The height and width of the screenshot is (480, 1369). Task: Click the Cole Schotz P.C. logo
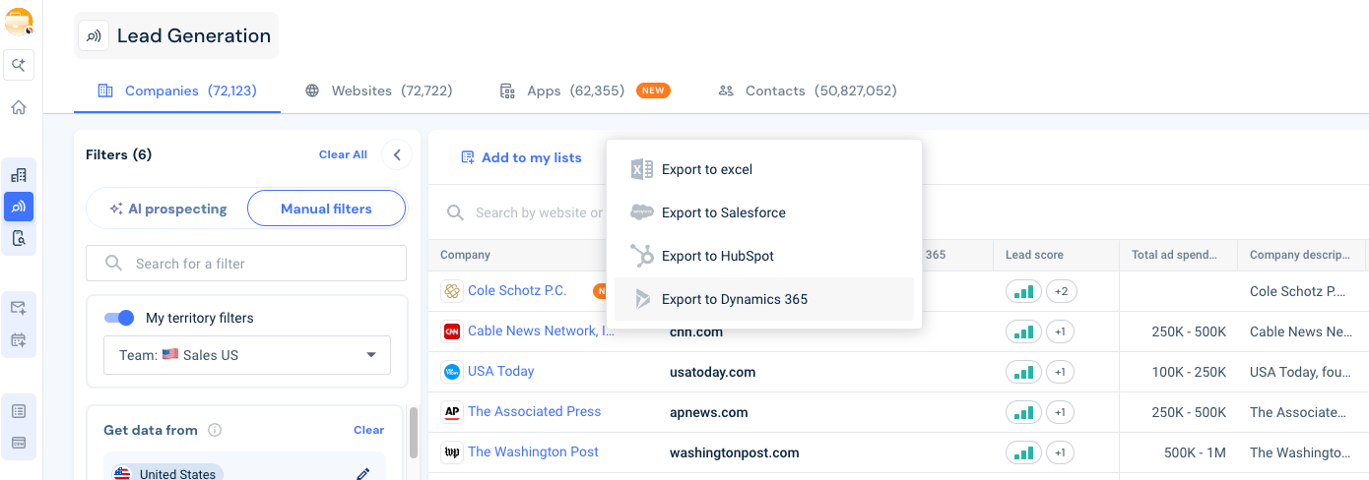[x=452, y=291]
